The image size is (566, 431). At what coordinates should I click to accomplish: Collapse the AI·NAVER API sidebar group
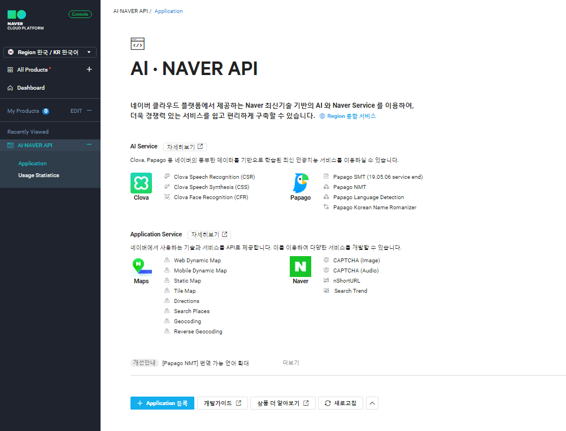[x=89, y=145]
